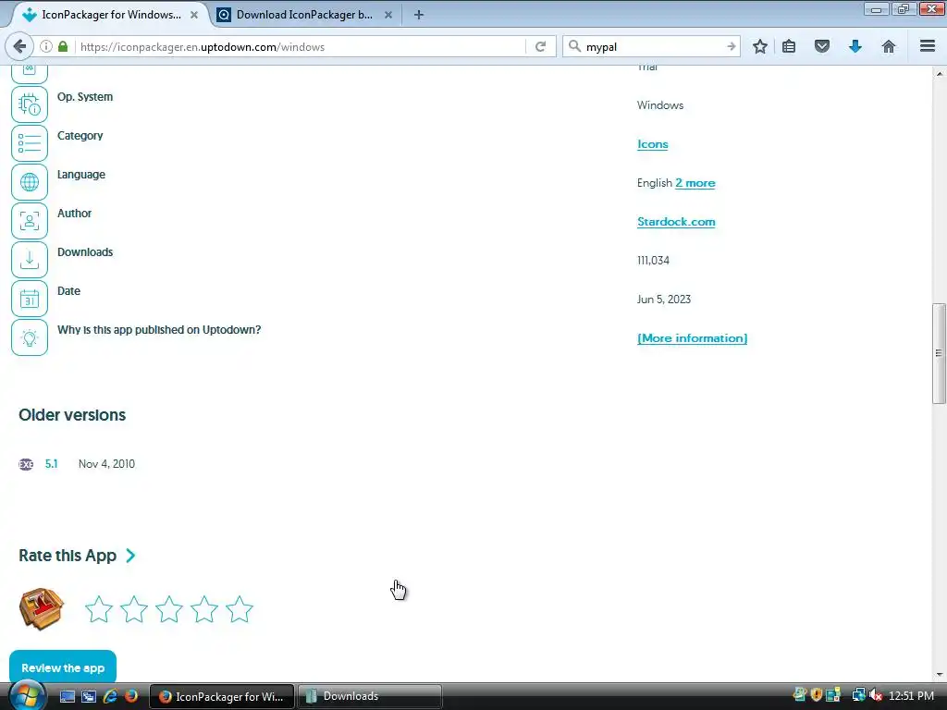
Task: Click the scrollbar up arrow
Action: coord(939,74)
